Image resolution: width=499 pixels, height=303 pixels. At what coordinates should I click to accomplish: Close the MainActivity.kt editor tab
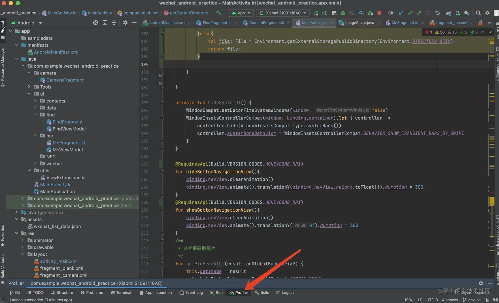[332, 23]
